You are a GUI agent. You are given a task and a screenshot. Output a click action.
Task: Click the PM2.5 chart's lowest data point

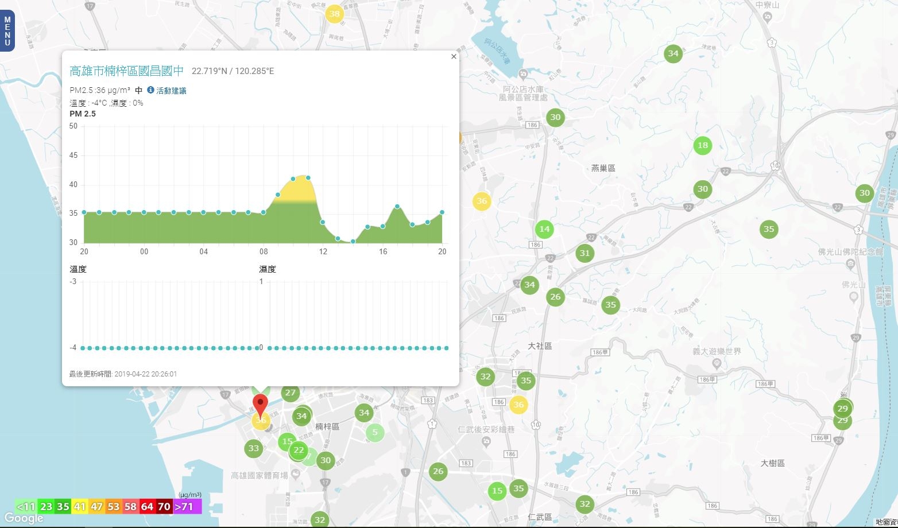click(353, 242)
